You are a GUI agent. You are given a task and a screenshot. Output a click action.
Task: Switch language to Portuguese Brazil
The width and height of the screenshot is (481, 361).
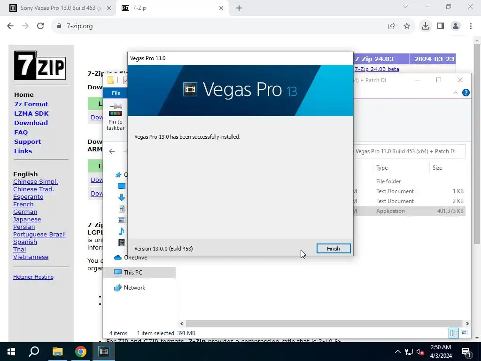[x=39, y=234]
